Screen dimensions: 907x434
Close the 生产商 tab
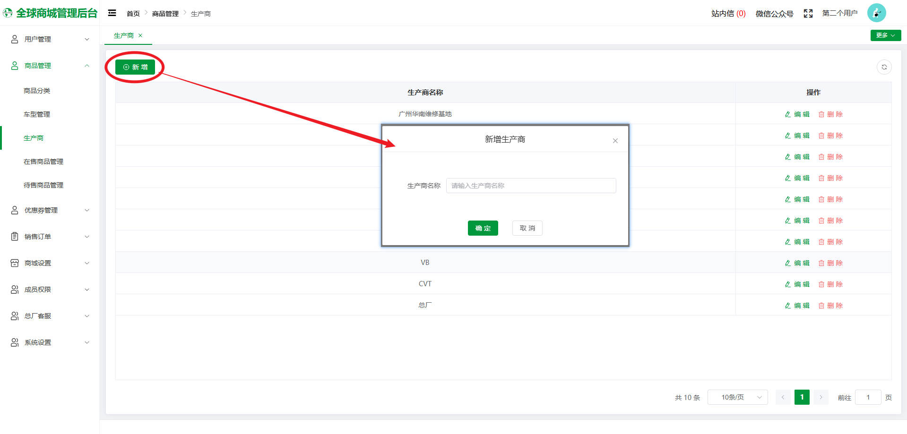pyautogui.click(x=140, y=35)
